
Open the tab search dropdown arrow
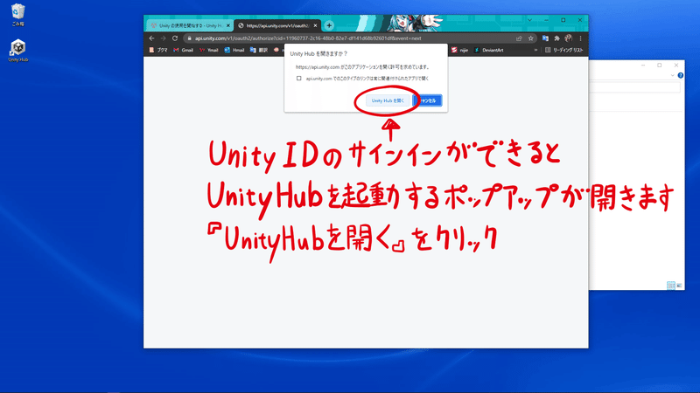[529, 20]
